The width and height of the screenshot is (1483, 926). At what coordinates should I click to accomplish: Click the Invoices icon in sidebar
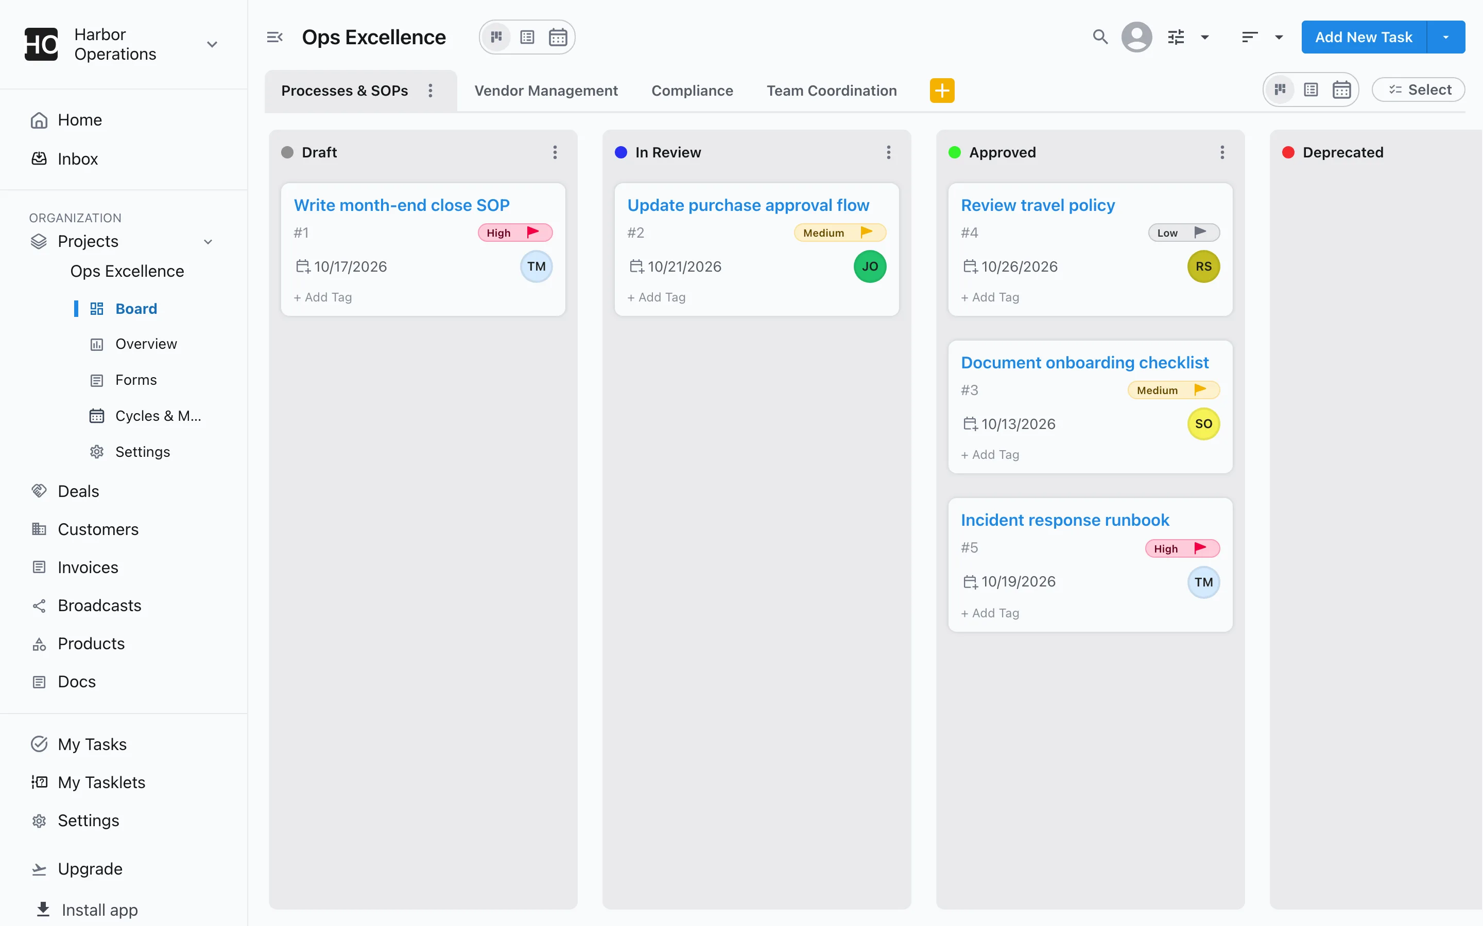tap(39, 567)
